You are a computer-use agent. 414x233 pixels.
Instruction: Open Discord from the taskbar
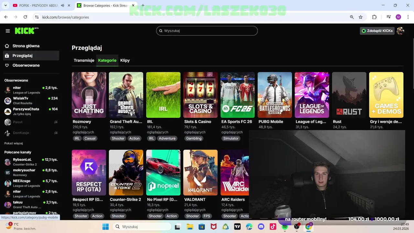coord(261,227)
